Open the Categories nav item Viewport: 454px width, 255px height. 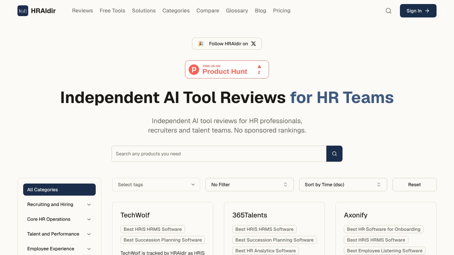pyautogui.click(x=176, y=11)
